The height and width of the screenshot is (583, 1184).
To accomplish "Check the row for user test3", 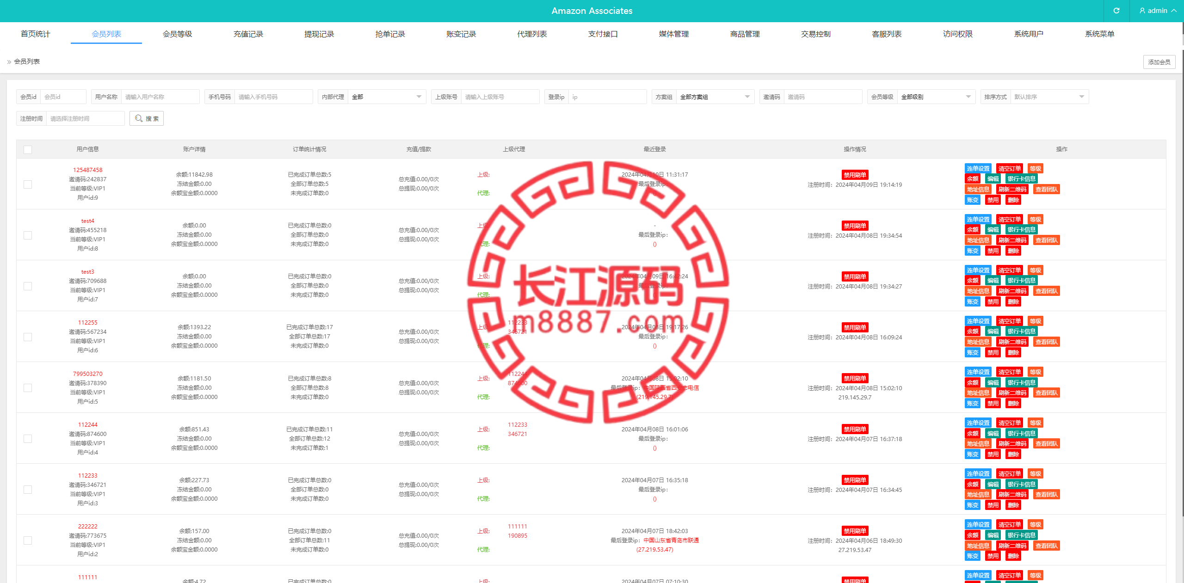I will click(x=28, y=286).
